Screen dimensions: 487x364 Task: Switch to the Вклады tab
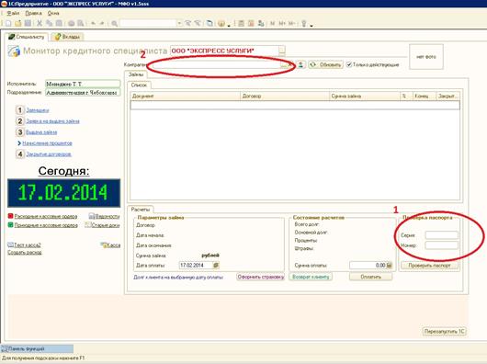tap(67, 37)
